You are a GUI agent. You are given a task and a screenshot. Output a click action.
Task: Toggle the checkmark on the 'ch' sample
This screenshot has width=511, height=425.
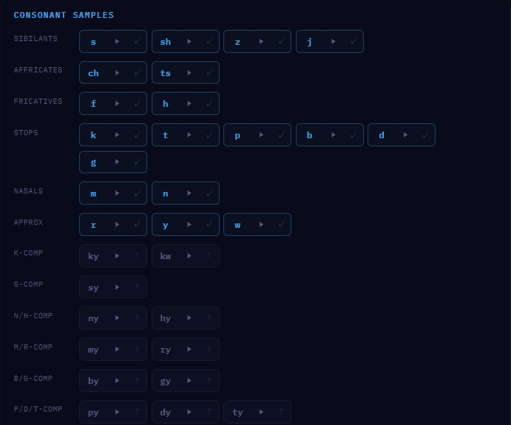coord(137,72)
